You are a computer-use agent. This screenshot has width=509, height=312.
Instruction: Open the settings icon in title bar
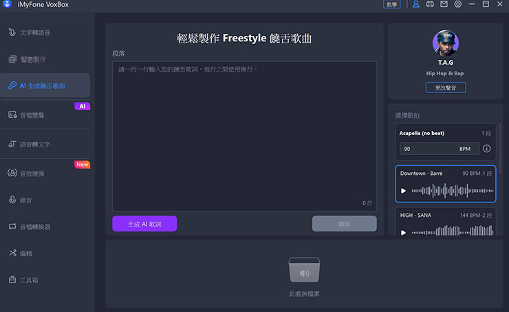[457, 4]
